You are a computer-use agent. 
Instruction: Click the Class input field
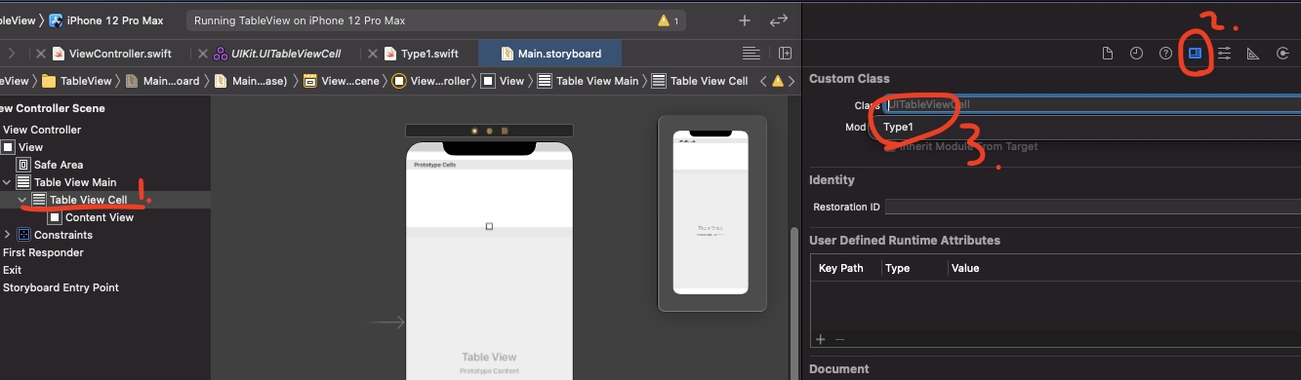[x=1092, y=104]
